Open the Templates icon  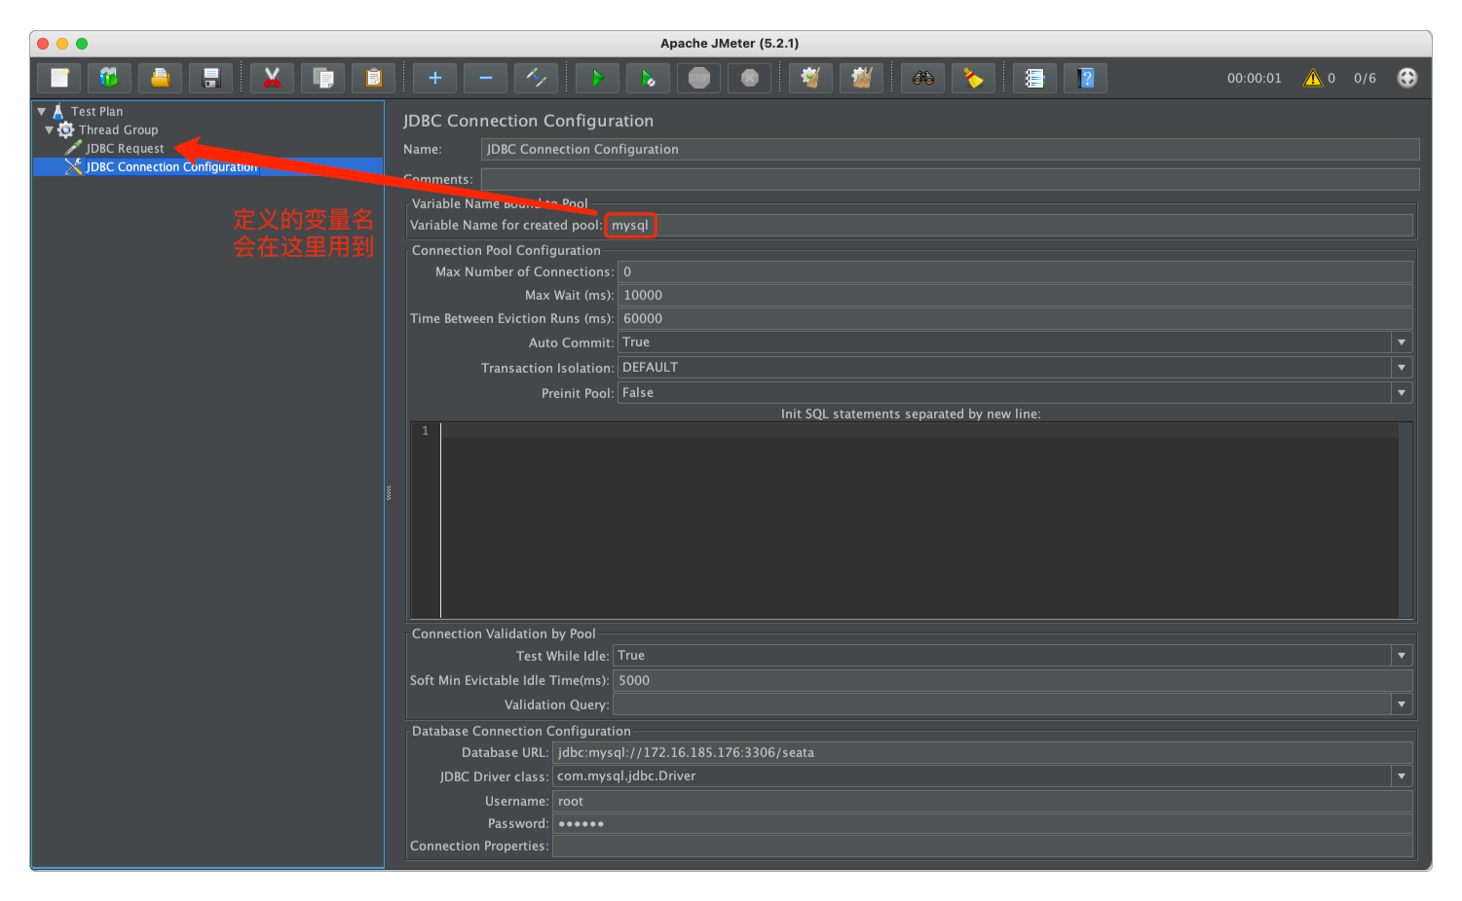coord(109,78)
